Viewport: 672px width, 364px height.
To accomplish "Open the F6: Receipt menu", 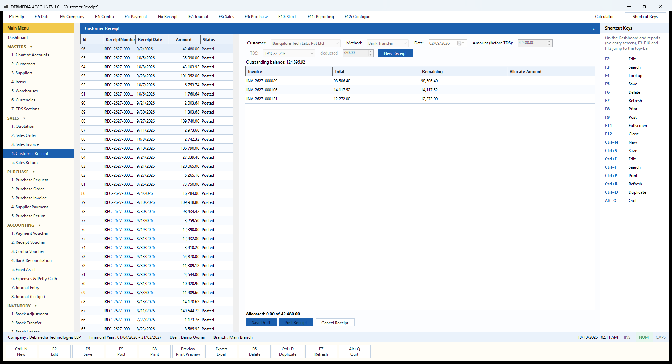I will [x=168, y=17].
